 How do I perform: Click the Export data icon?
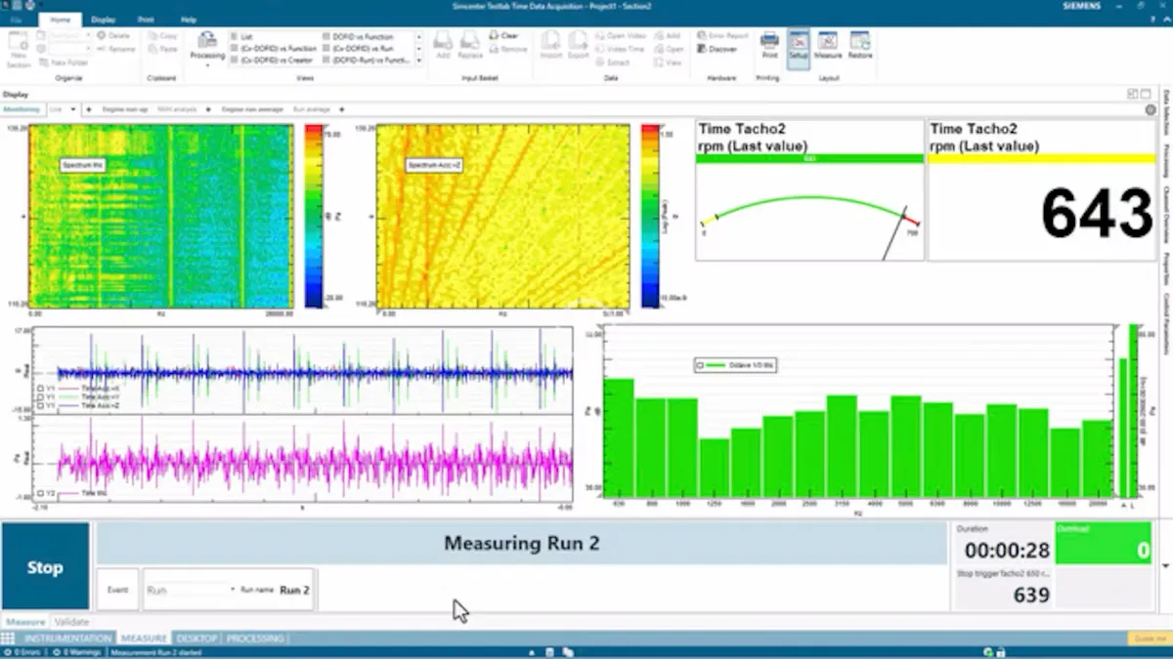(578, 45)
